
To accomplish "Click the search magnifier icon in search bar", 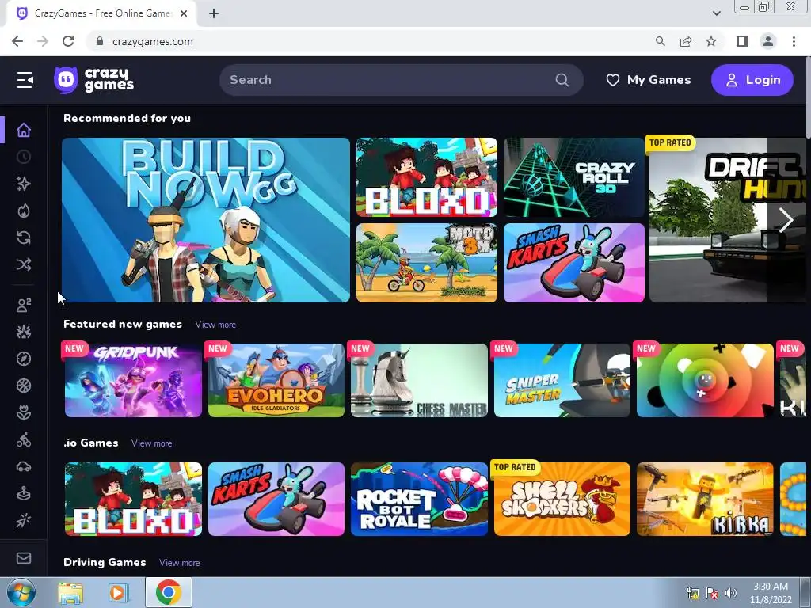I will click(562, 80).
